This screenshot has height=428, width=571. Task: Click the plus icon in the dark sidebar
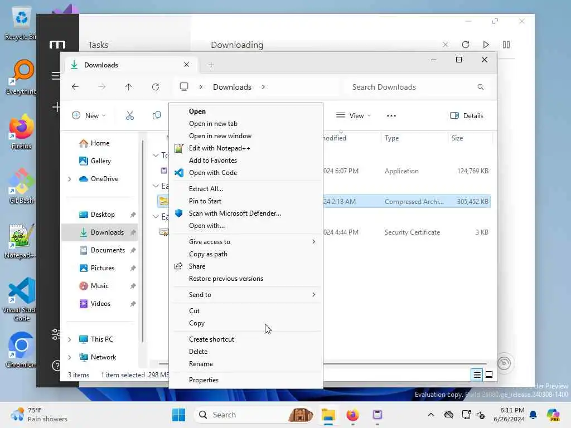(x=56, y=107)
